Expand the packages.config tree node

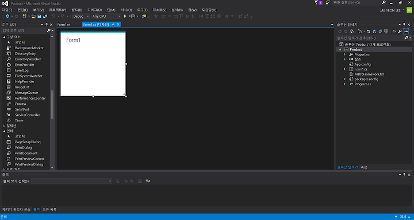point(344,79)
